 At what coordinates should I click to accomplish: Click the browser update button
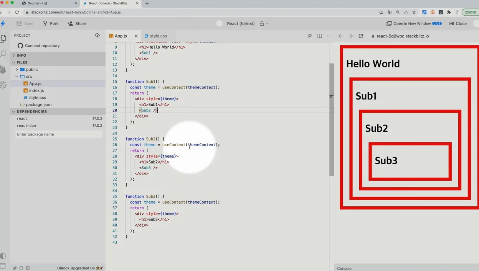tap(471, 12)
